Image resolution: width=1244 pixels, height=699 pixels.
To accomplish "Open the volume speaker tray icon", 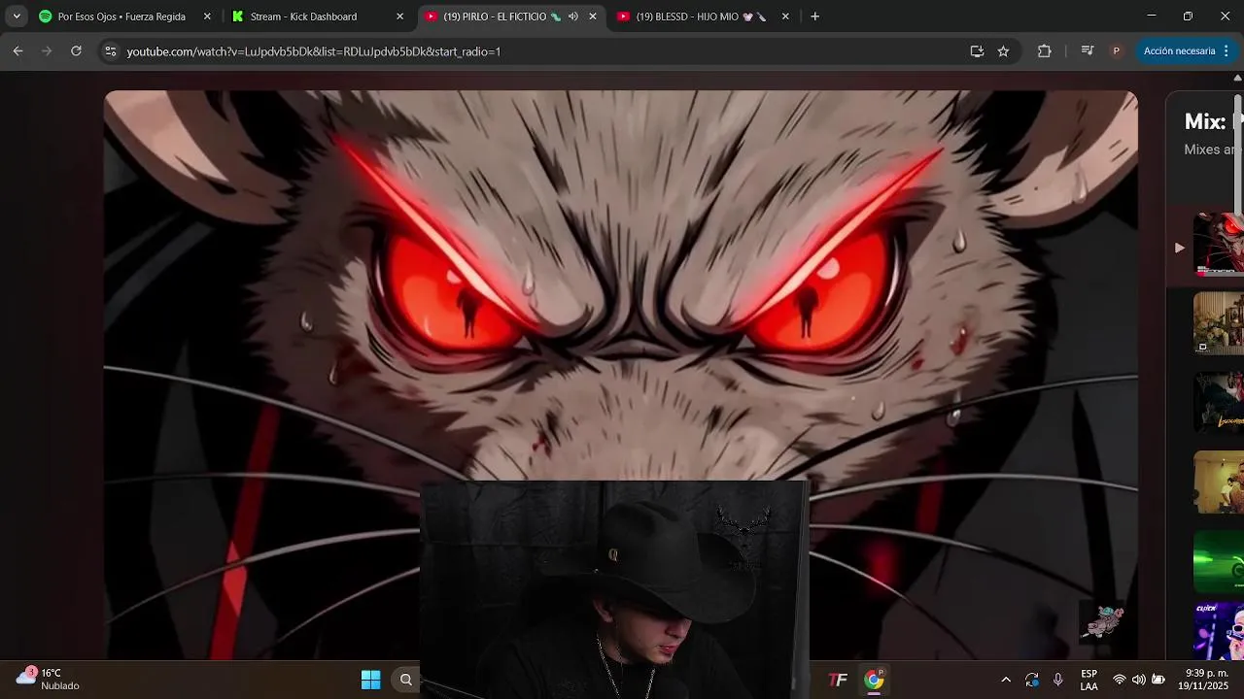I will click(x=1139, y=680).
